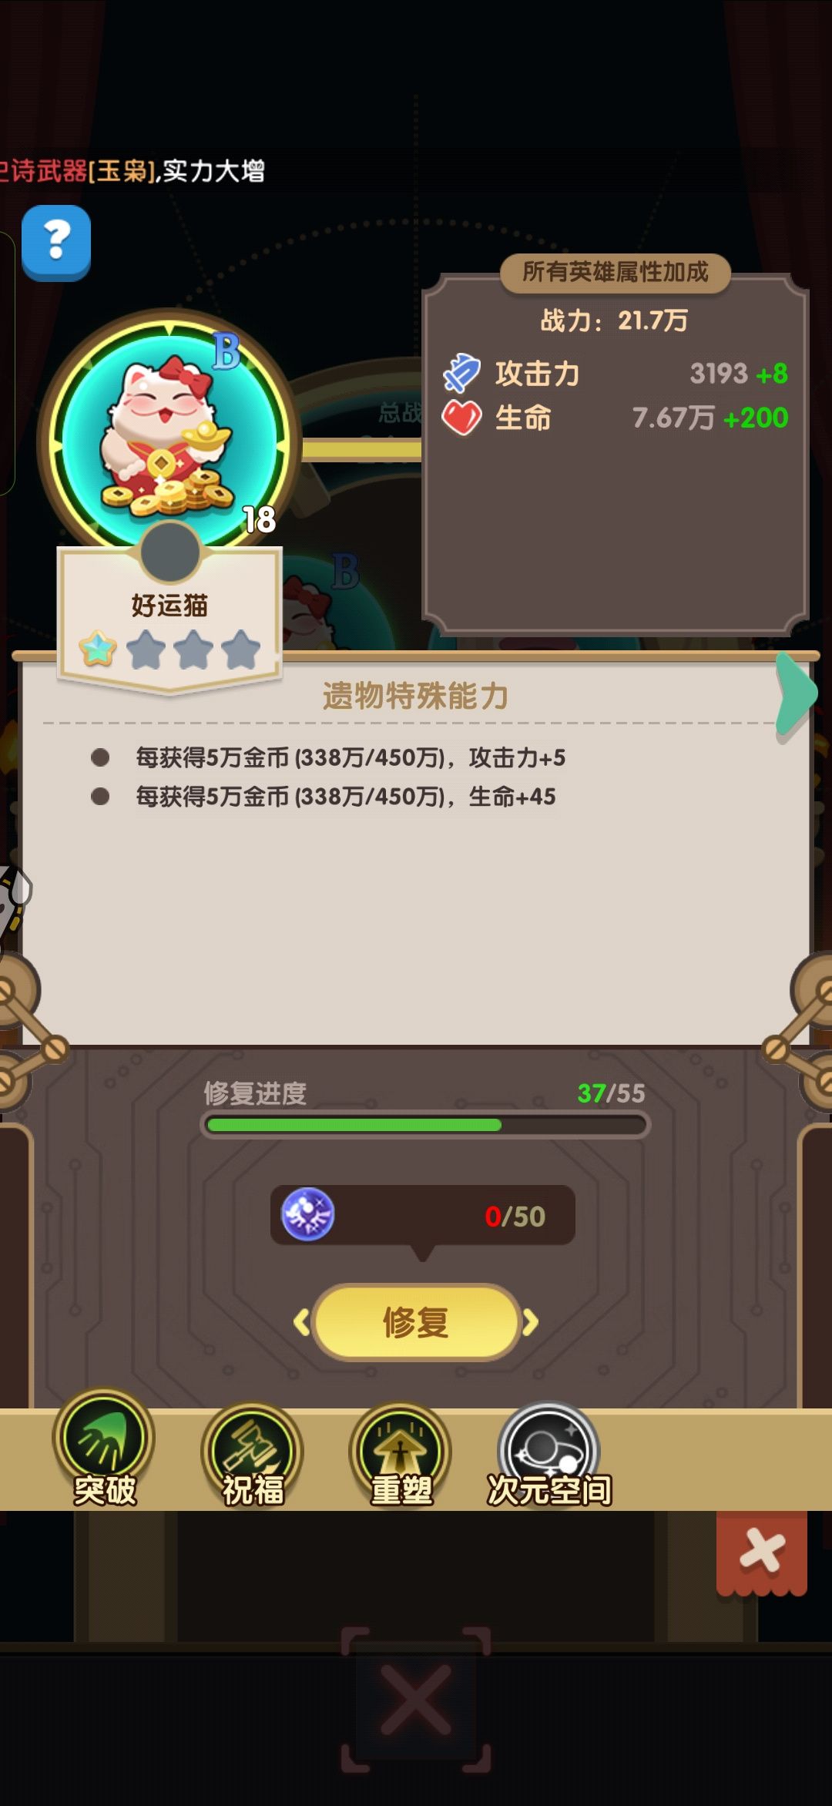The image size is (832, 1806).
Task: Click right arrow beside 修复 button
Action: [530, 1322]
